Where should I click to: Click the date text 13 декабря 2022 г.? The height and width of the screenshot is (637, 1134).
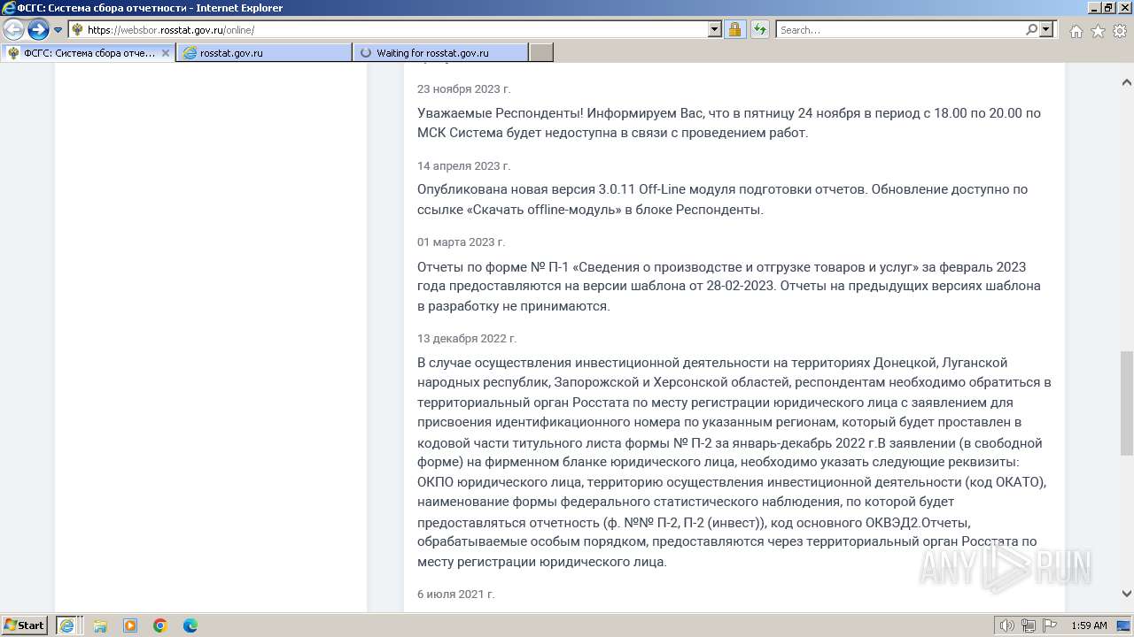[x=467, y=339]
